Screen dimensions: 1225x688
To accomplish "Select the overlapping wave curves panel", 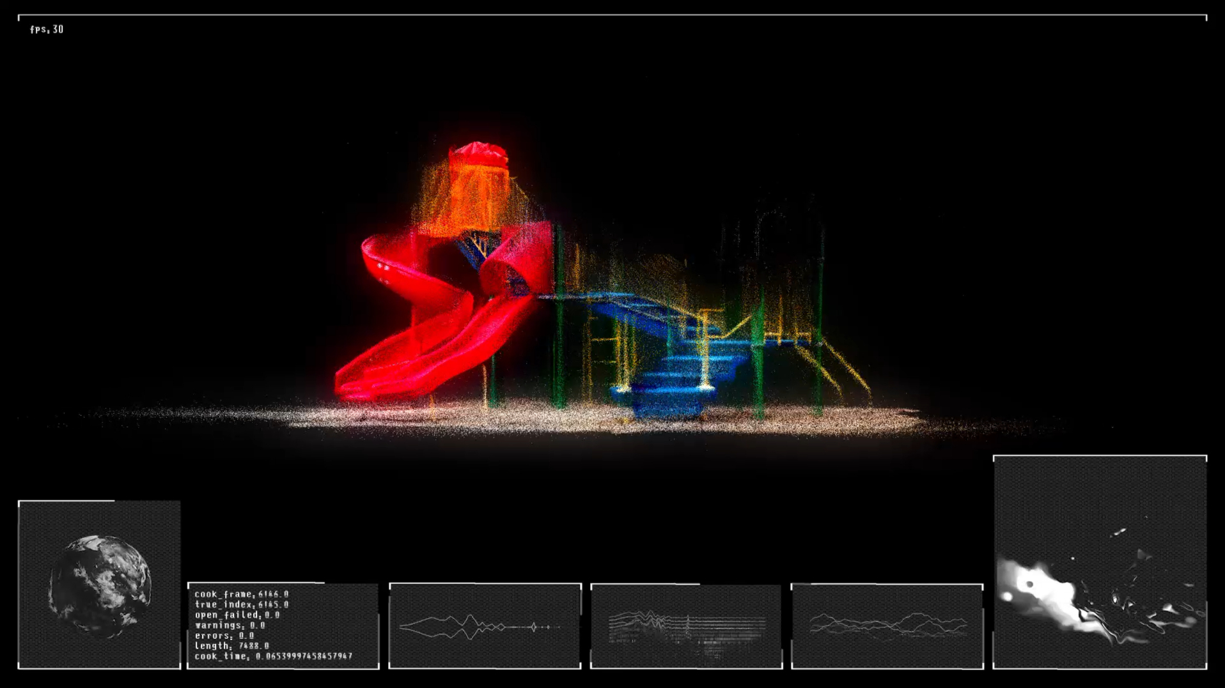I will (x=887, y=626).
